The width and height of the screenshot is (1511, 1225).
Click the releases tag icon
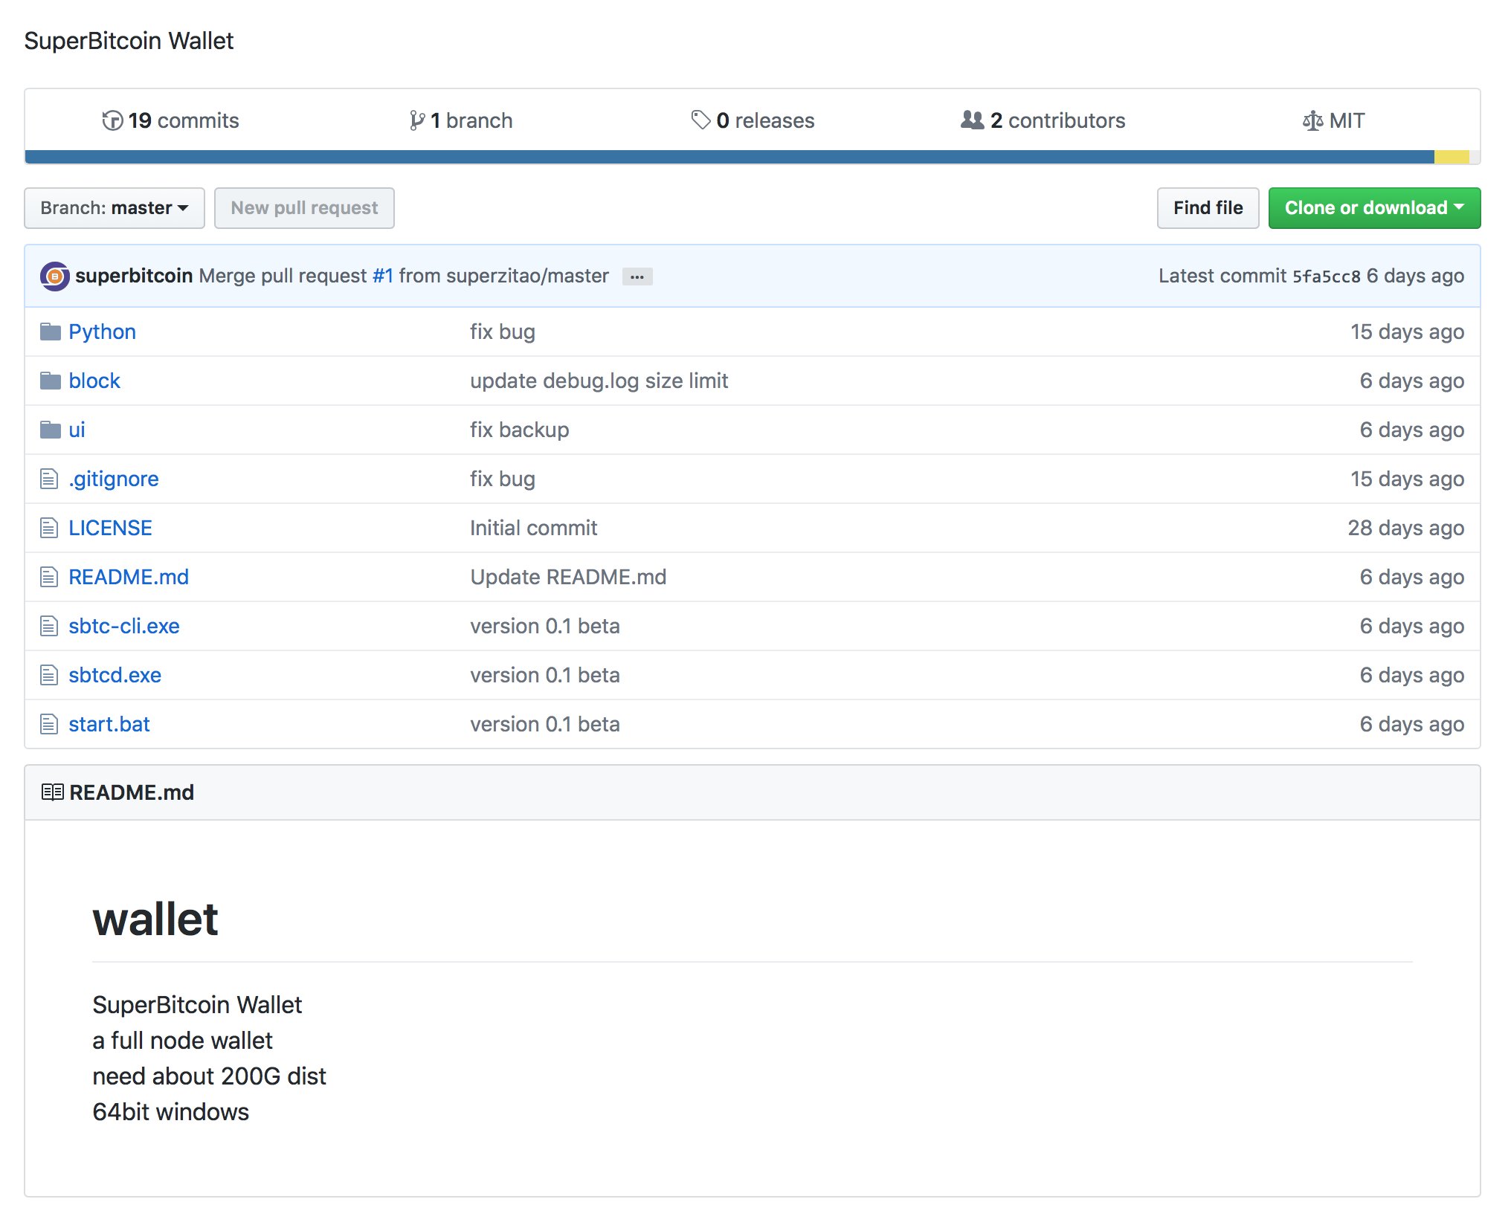700,119
